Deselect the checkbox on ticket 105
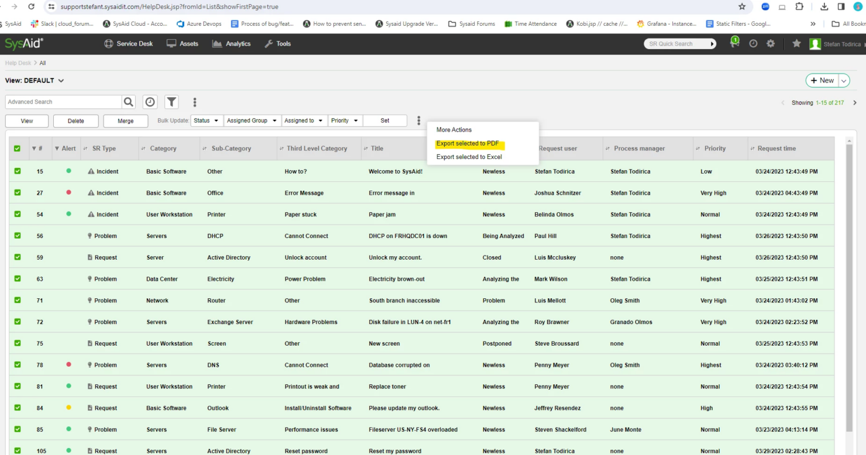Viewport: 866px width, 455px height. (x=17, y=451)
